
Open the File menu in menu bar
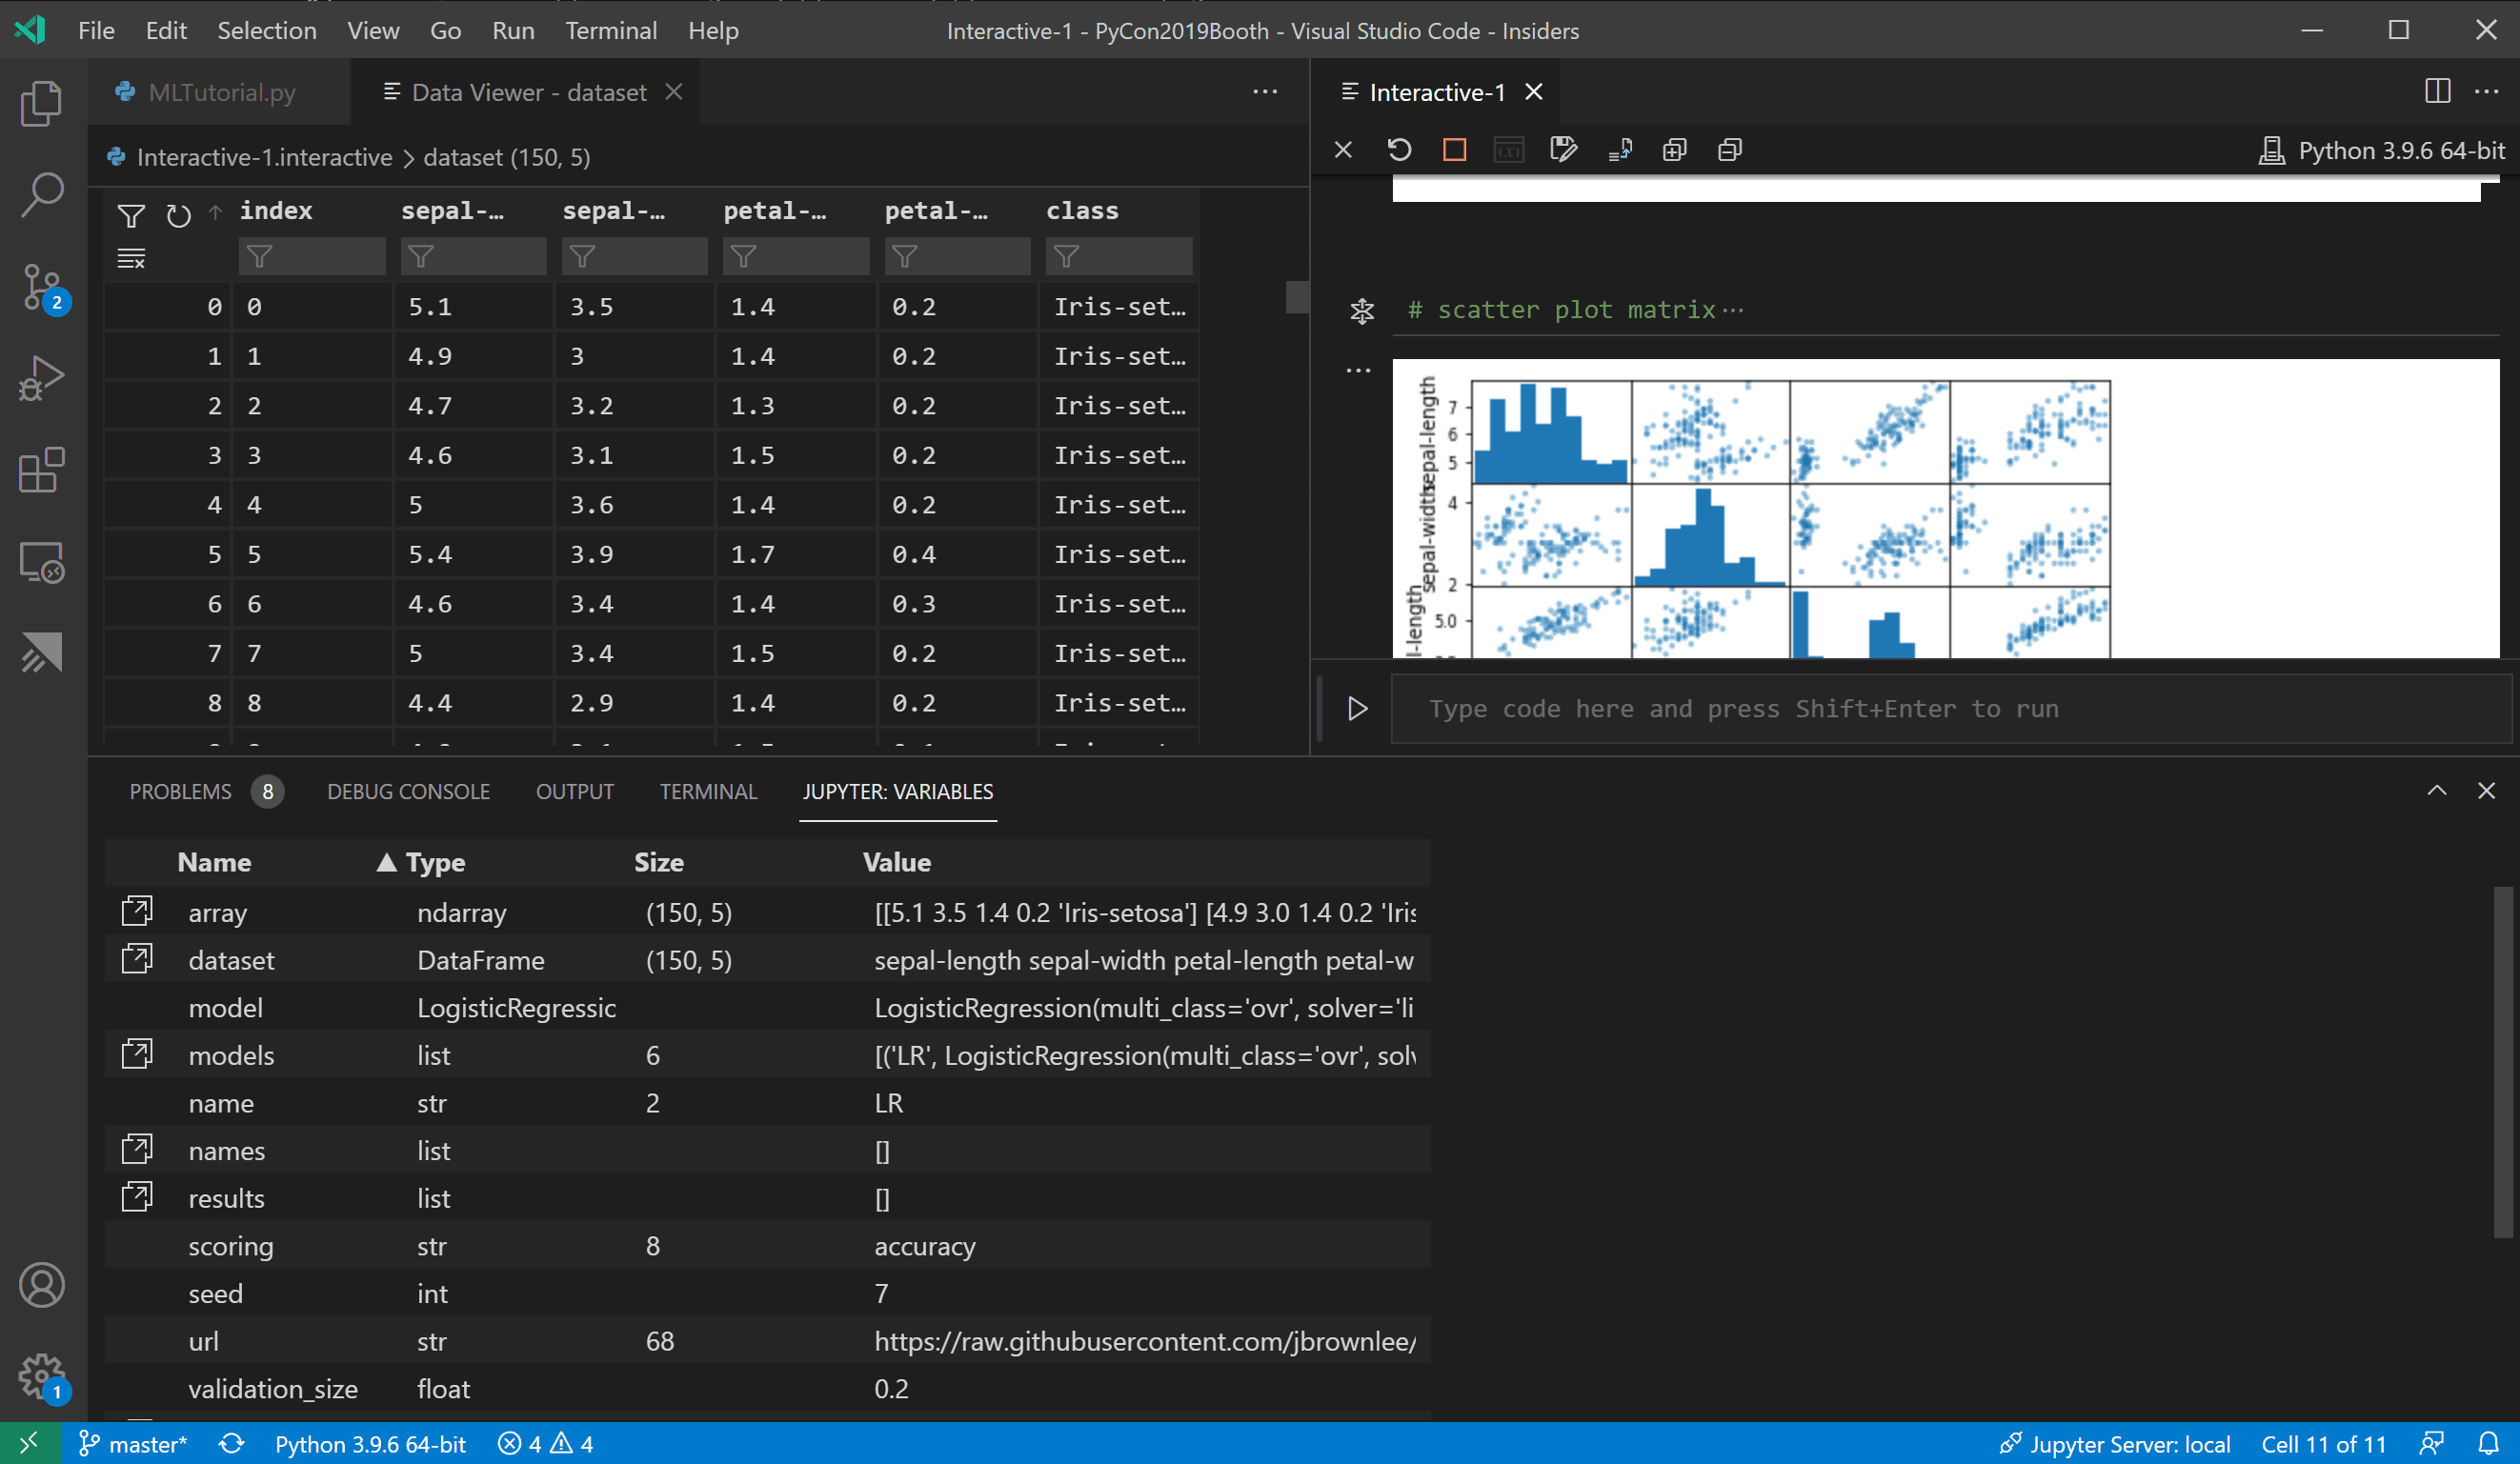point(96,30)
